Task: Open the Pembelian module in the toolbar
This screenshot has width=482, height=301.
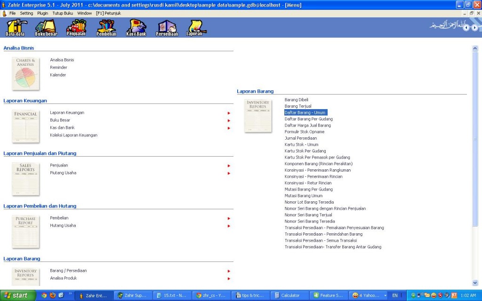Action: coord(106,28)
